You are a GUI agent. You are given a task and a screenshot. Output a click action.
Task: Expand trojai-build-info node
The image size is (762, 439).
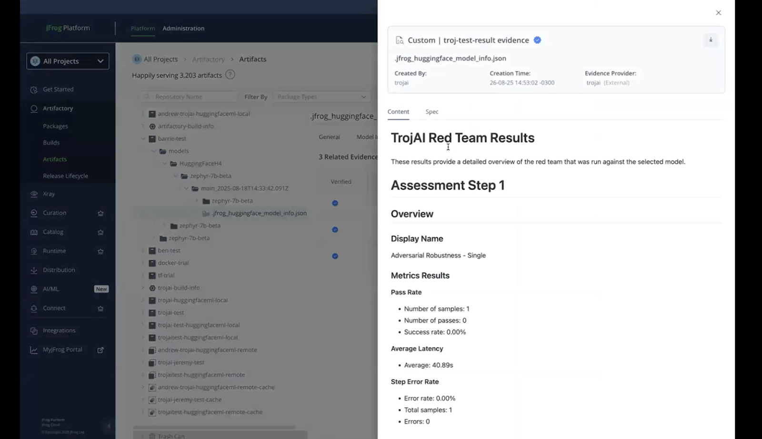(142, 288)
